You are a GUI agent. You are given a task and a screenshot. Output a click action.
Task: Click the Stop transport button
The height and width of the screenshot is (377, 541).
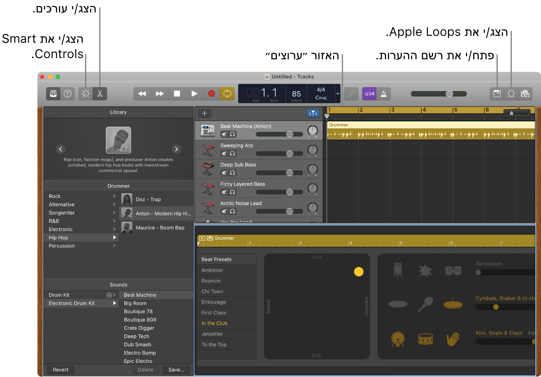(x=177, y=94)
